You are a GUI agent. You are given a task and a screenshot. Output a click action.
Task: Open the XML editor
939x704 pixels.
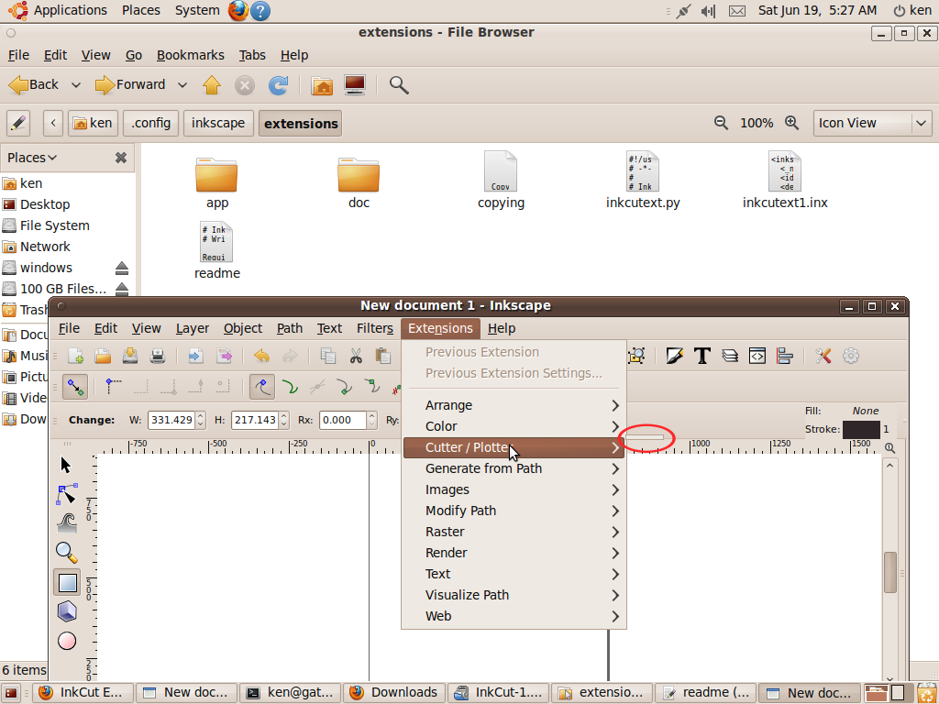pyautogui.click(x=757, y=356)
